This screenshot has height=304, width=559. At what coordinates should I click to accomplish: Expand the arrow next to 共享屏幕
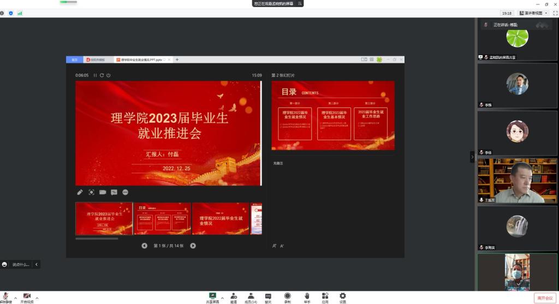point(222,298)
